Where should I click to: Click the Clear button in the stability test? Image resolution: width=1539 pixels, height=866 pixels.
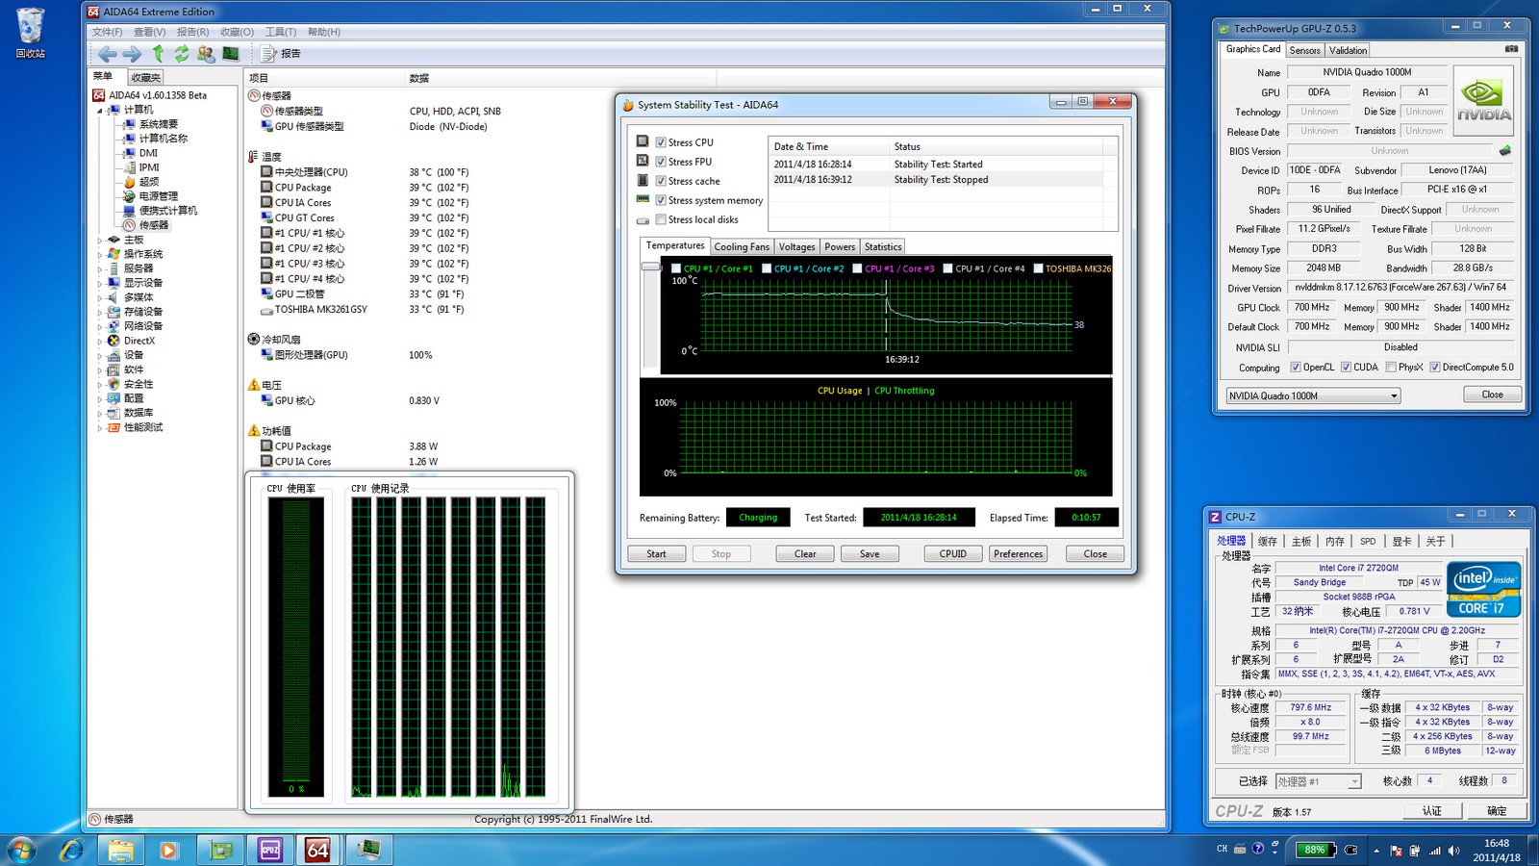pyautogui.click(x=805, y=554)
